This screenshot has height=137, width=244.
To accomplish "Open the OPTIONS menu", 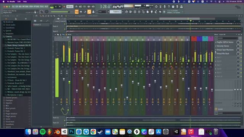I will 37,6.
